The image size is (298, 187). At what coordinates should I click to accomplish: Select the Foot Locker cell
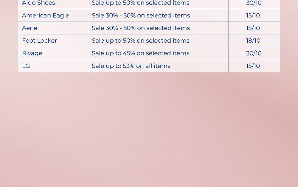click(x=39, y=41)
